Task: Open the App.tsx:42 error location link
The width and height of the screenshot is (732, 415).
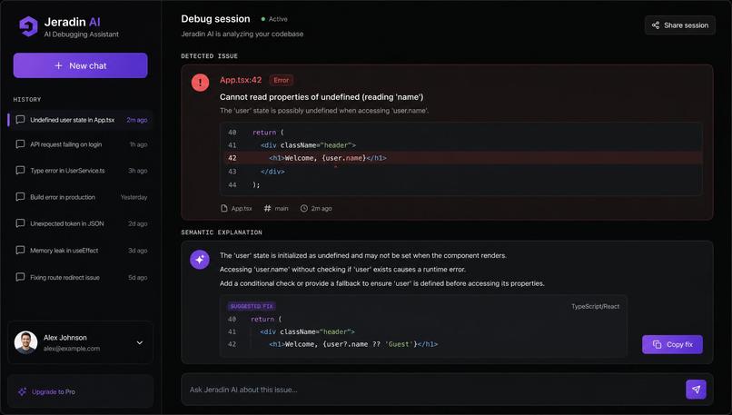Action: click(241, 80)
